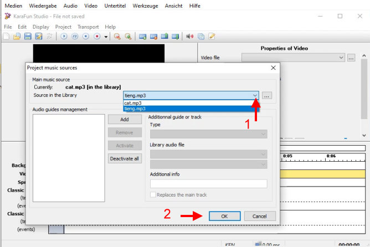The height and width of the screenshot is (247, 370).
Task: Click the red Record toolbar icon
Action: click(96, 37)
